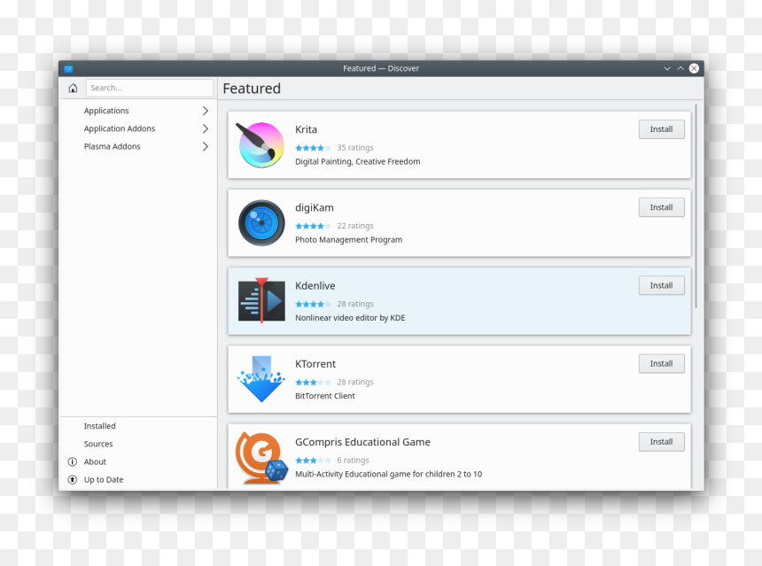This screenshot has height=566, width=762.
Task: Click the digiKam app title
Action: point(315,208)
